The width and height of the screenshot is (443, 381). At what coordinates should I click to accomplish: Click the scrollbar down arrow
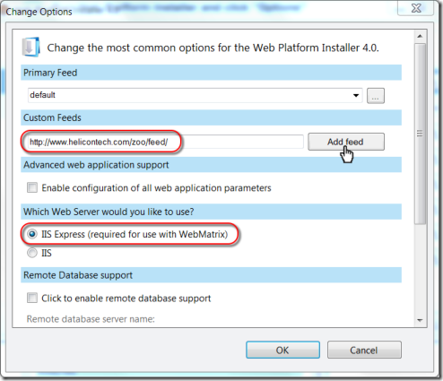pos(420,320)
